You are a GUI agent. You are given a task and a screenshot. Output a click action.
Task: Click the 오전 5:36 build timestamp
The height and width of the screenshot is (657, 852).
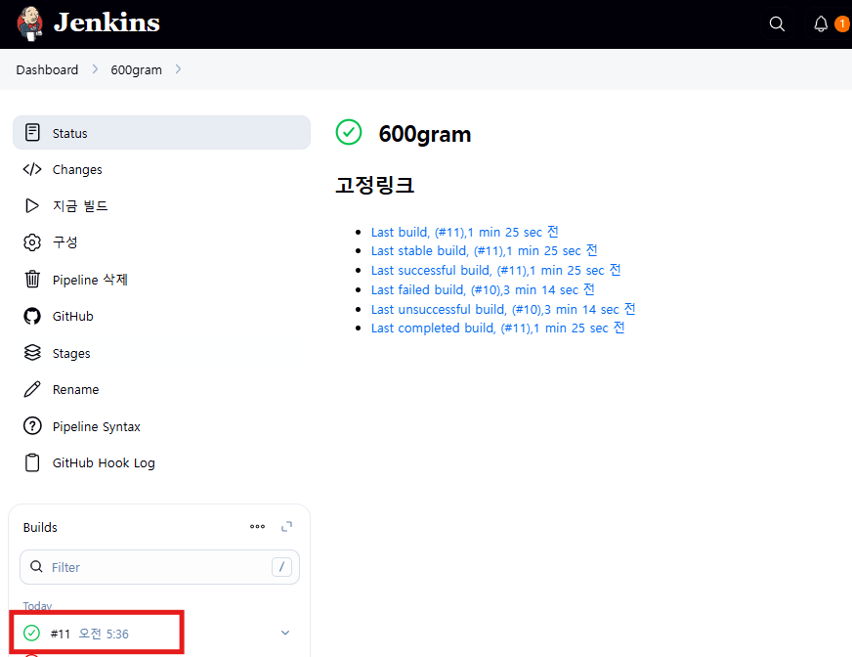pyautogui.click(x=104, y=634)
